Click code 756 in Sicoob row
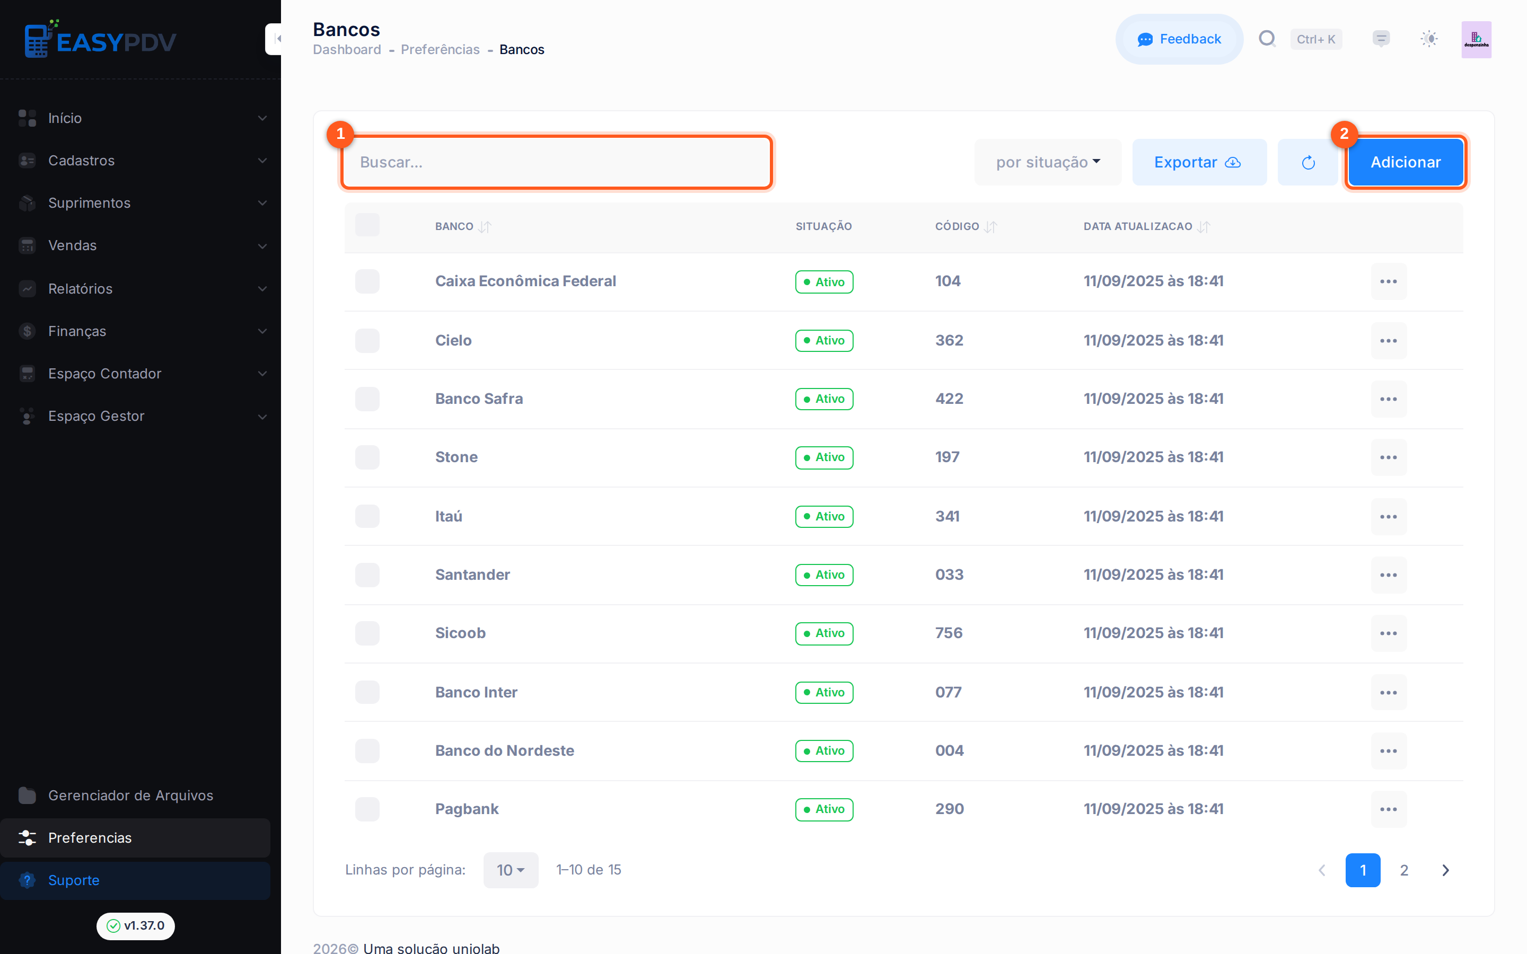 [949, 633]
